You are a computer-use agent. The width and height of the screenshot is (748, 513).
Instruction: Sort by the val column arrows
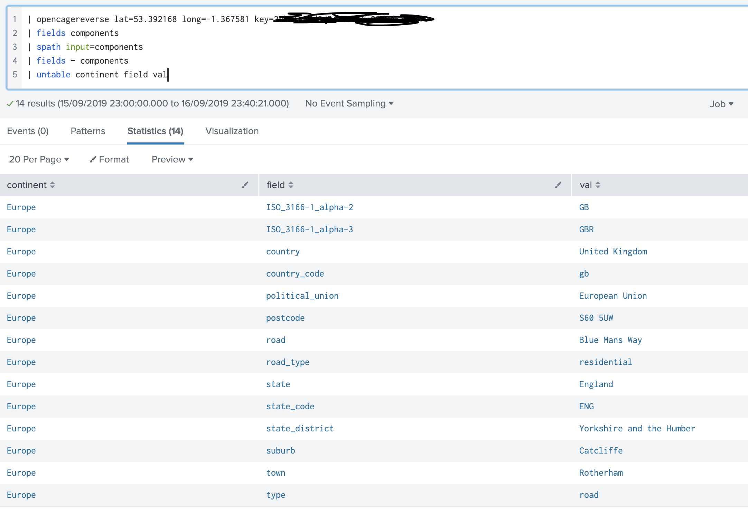click(598, 185)
